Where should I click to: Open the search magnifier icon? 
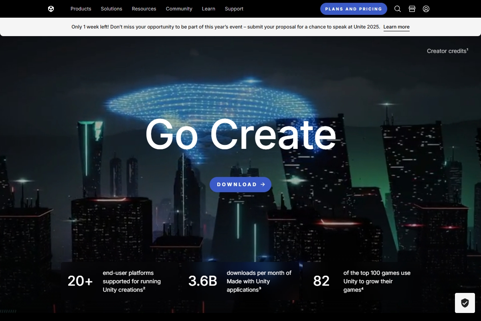397,9
